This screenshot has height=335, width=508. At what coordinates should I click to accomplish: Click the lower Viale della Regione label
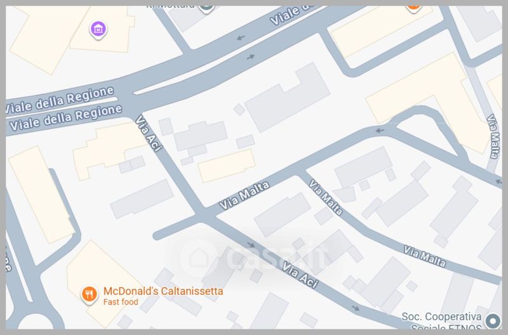click(x=65, y=118)
